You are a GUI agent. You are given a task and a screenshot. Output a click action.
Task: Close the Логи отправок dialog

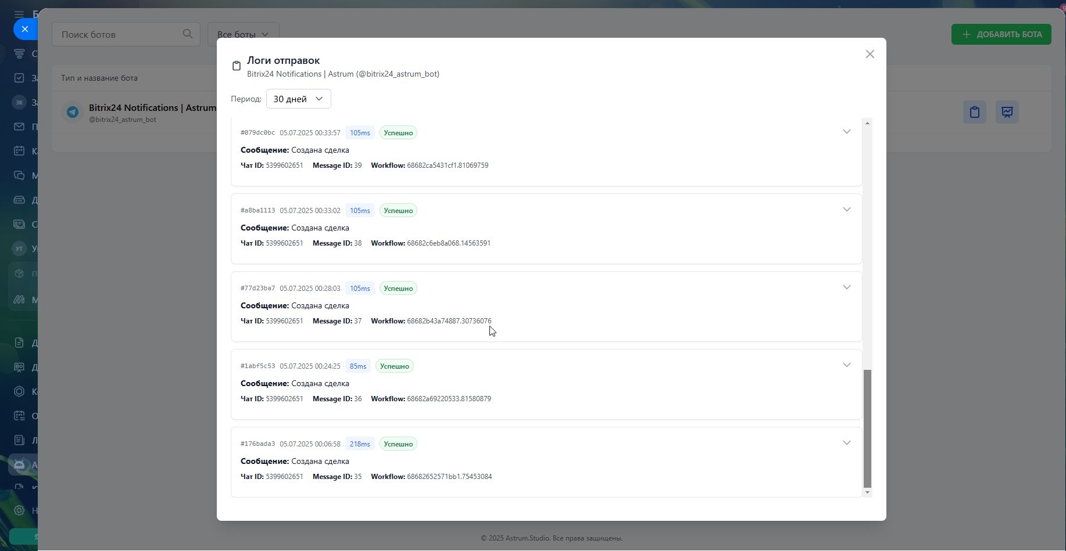(870, 54)
